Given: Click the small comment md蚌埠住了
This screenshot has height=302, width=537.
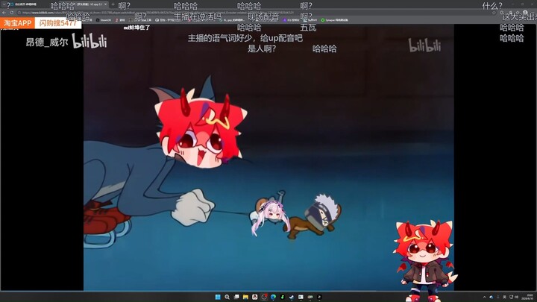Looking at the screenshot, I should pyautogui.click(x=136, y=28).
